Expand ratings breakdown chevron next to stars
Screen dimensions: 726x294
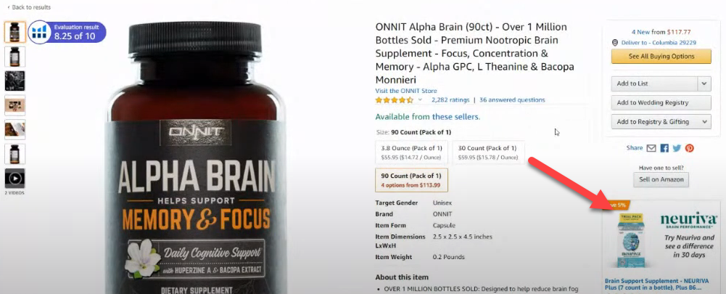coord(421,99)
